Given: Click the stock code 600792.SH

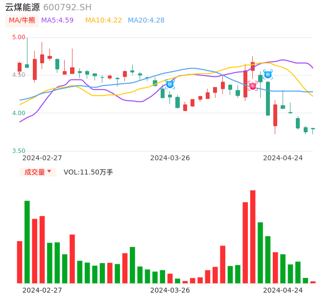Looking at the screenshot, I should point(67,7).
